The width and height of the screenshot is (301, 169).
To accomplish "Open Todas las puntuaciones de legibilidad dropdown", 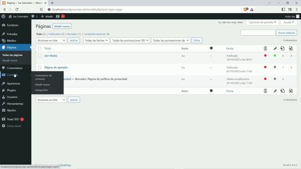I will tap(171, 40).
